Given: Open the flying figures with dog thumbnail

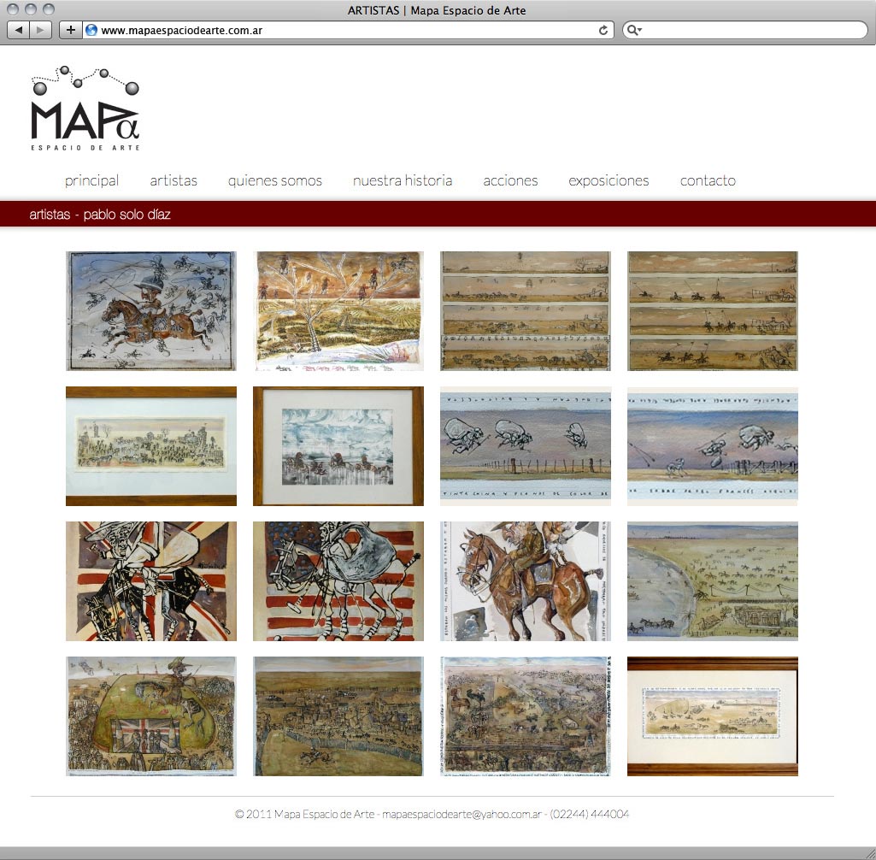Looking at the screenshot, I should point(713,446).
